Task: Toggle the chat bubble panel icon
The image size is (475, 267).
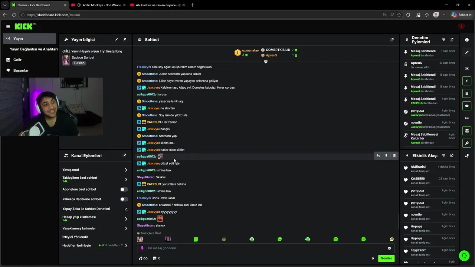Action: click(467, 106)
